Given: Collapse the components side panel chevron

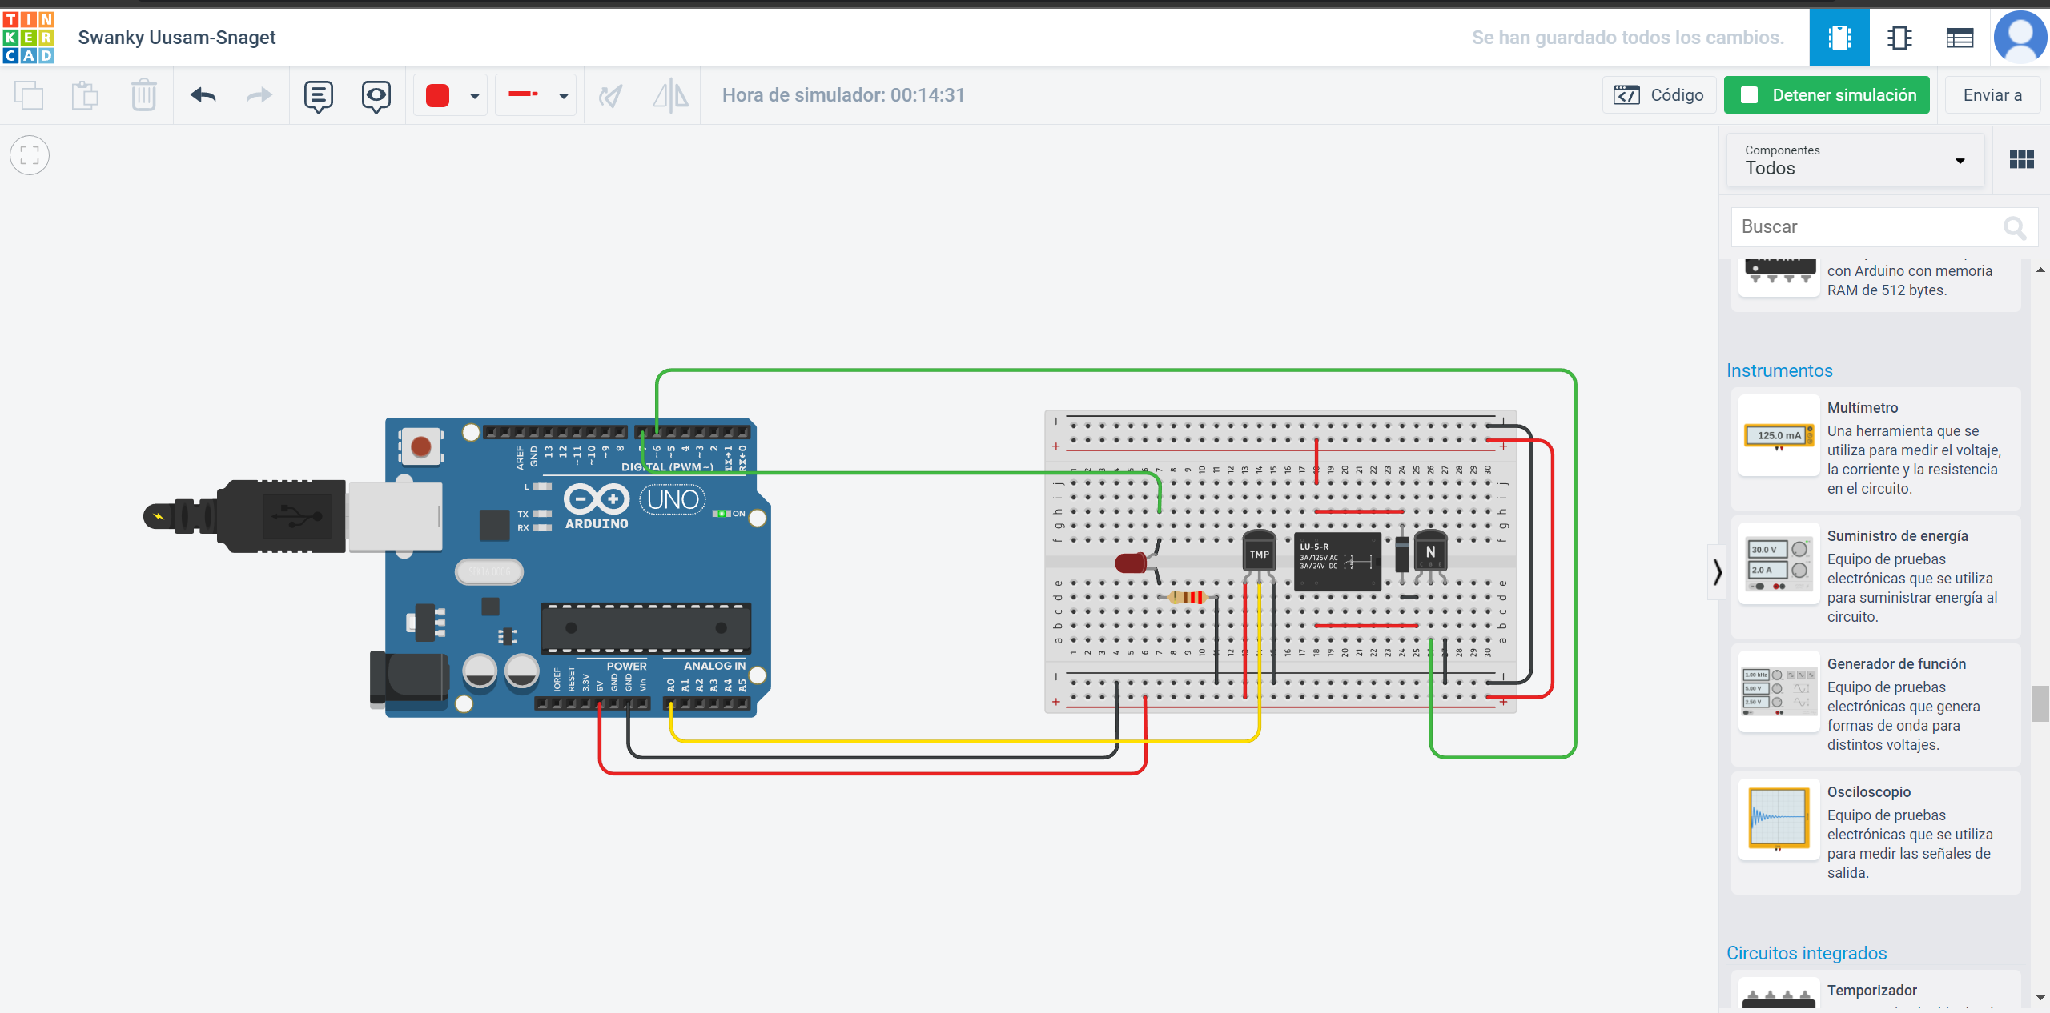Looking at the screenshot, I should tap(1717, 571).
